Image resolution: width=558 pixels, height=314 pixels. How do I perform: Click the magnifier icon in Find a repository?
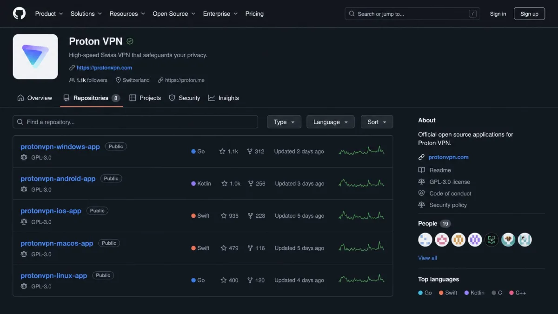pos(20,122)
